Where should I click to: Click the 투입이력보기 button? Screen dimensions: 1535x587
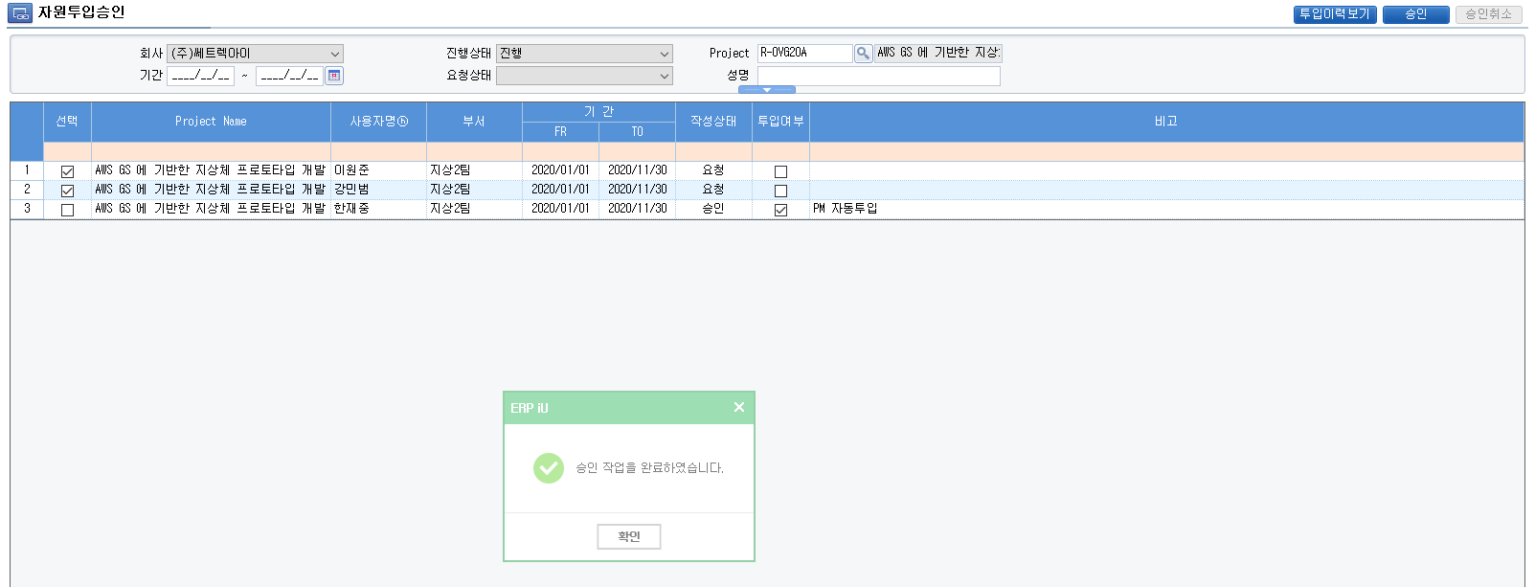tap(1335, 14)
